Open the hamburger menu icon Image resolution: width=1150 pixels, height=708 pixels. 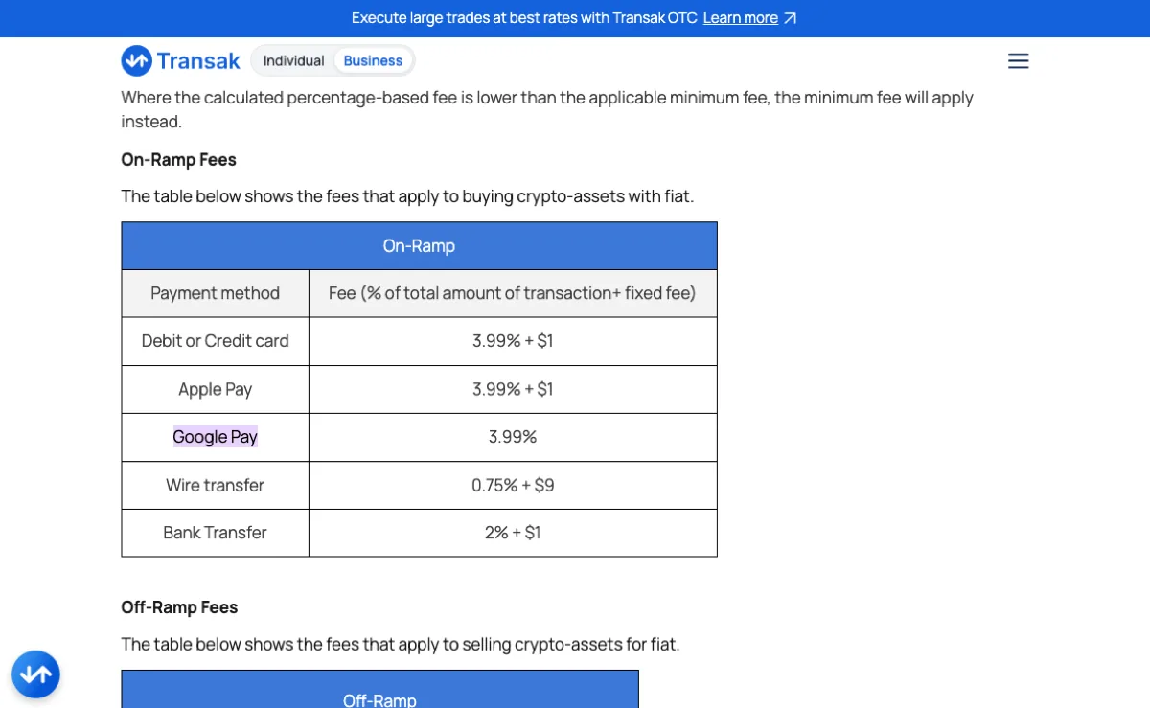[x=1019, y=61]
